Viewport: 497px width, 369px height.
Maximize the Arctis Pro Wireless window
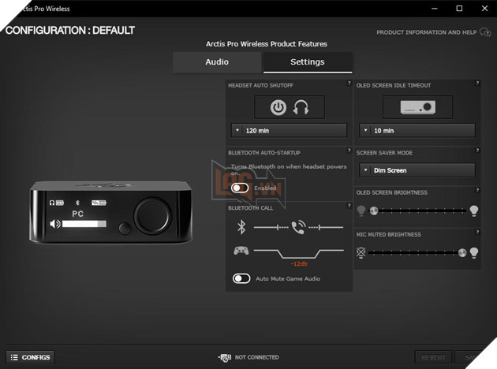[x=459, y=9]
